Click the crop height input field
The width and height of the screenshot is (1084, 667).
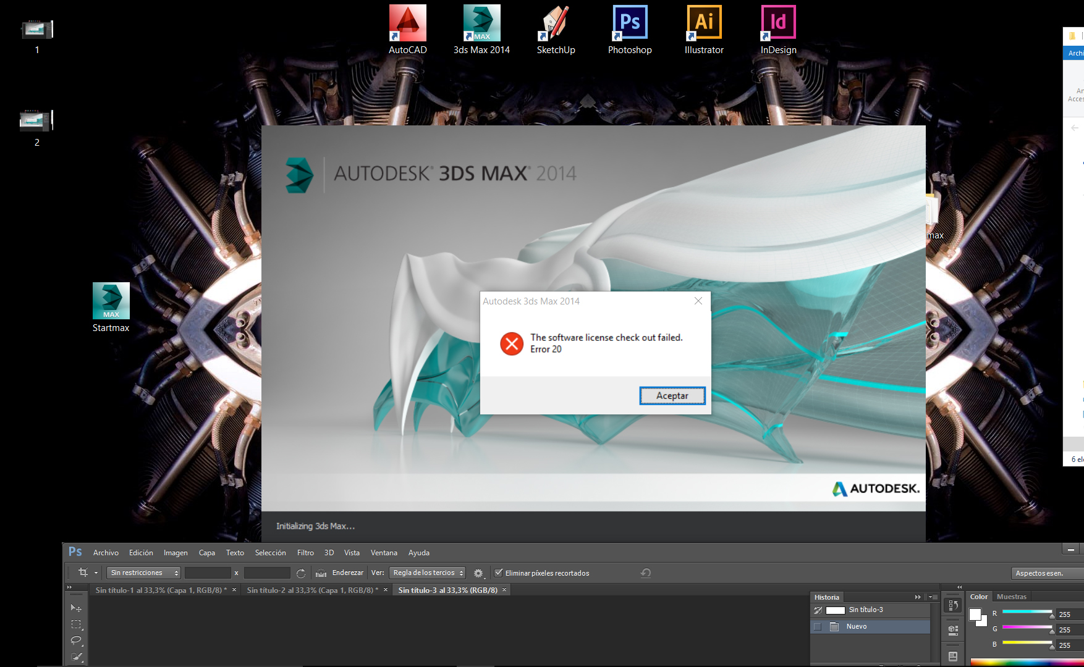click(x=267, y=573)
